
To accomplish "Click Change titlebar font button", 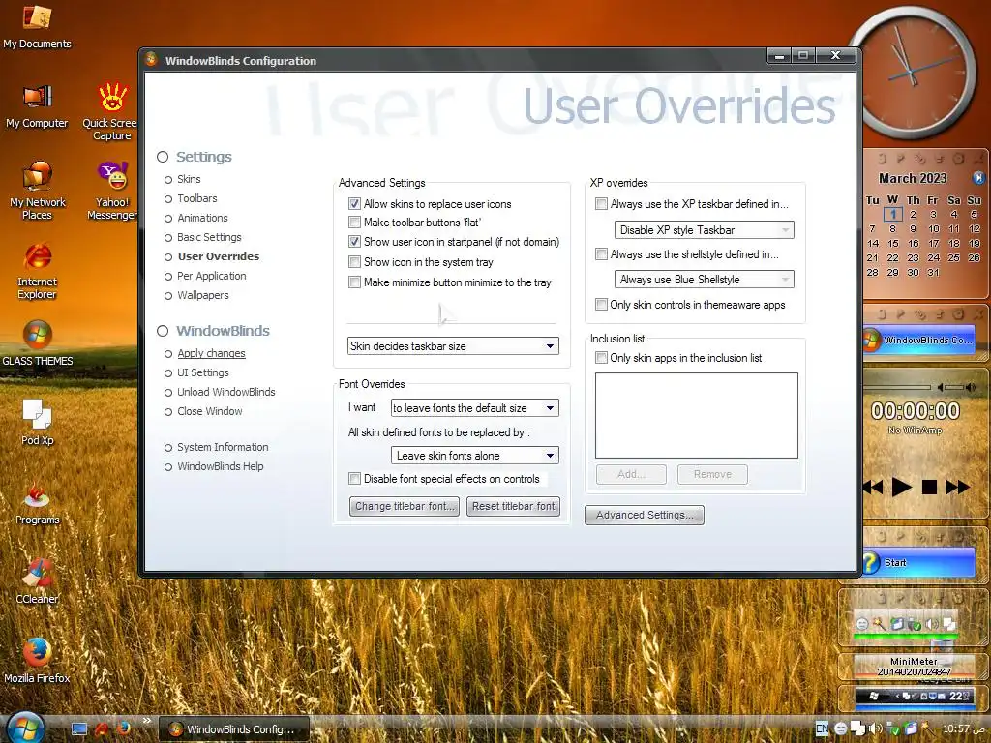I will tap(405, 506).
